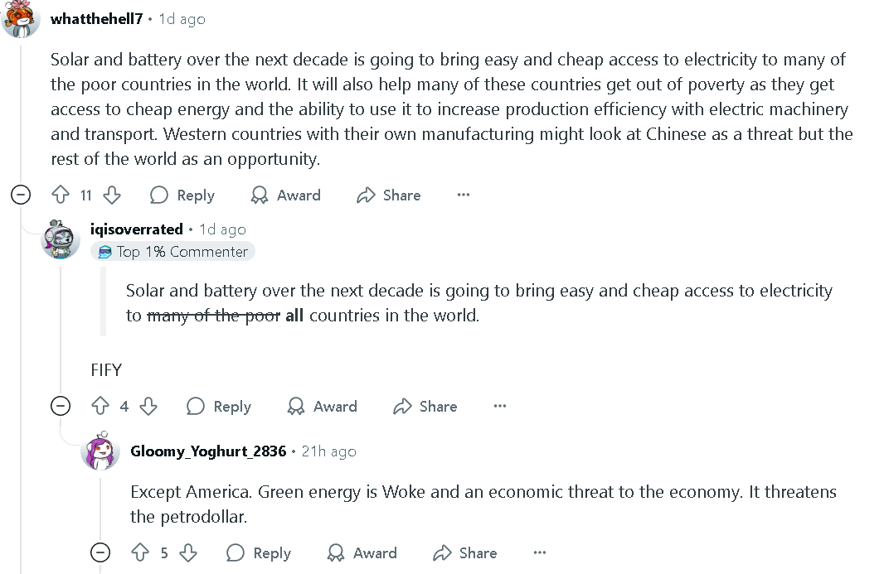Viewport: 884px width, 574px height.
Task: Downvote Gloomy_Yoghurt_2836's comment
Action: [x=188, y=553]
